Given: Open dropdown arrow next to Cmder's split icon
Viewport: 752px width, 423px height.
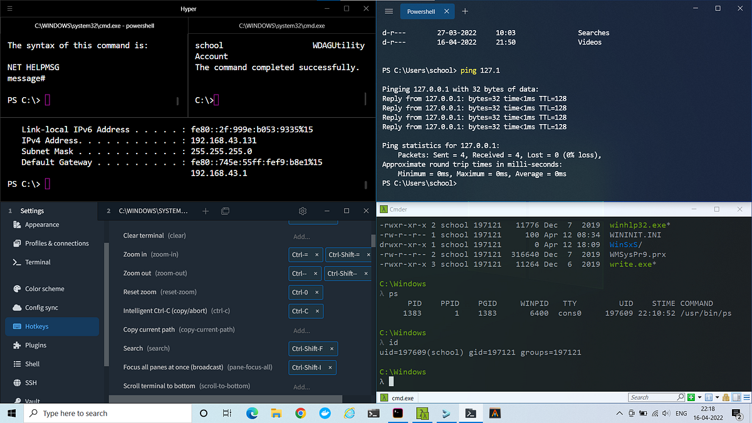Looking at the screenshot, I should [717, 397].
